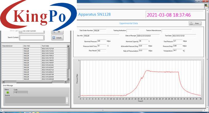Click the GO search button

coord(57,32)
